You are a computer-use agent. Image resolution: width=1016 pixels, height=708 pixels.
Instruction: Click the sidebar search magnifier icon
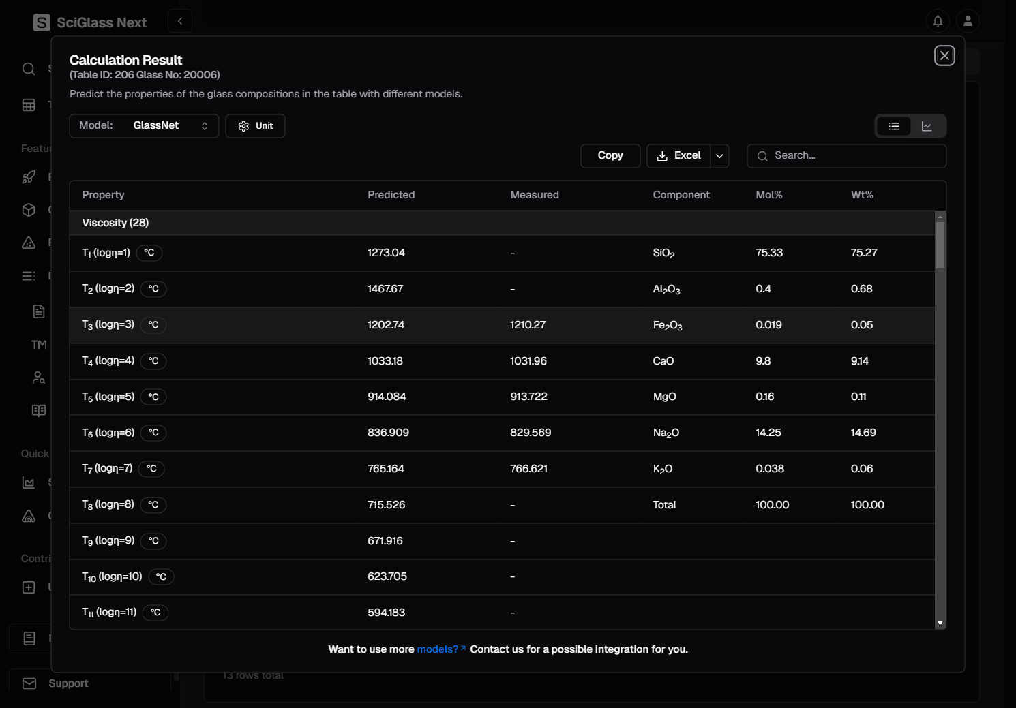[x=29, y=69]
